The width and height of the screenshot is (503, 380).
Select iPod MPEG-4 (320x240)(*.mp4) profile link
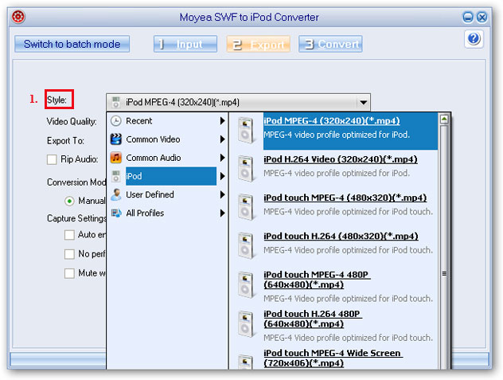pos(332,121)
